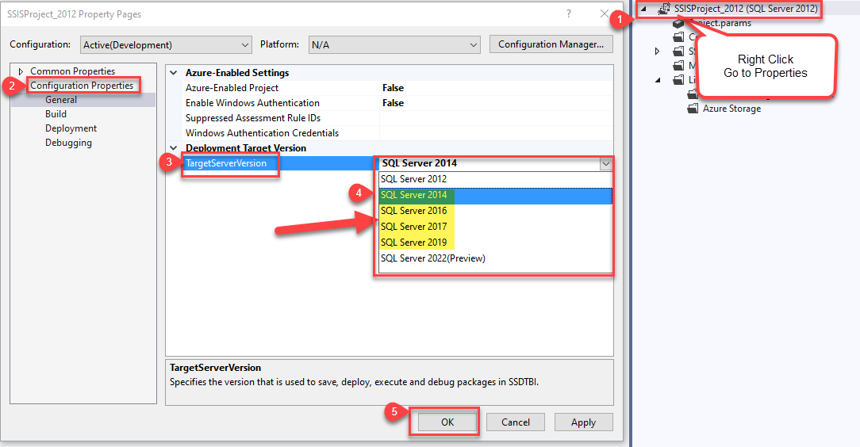Click the SQL Server 2014 value in the combo box
860x447 pixels.
click(x=420, y=163)
